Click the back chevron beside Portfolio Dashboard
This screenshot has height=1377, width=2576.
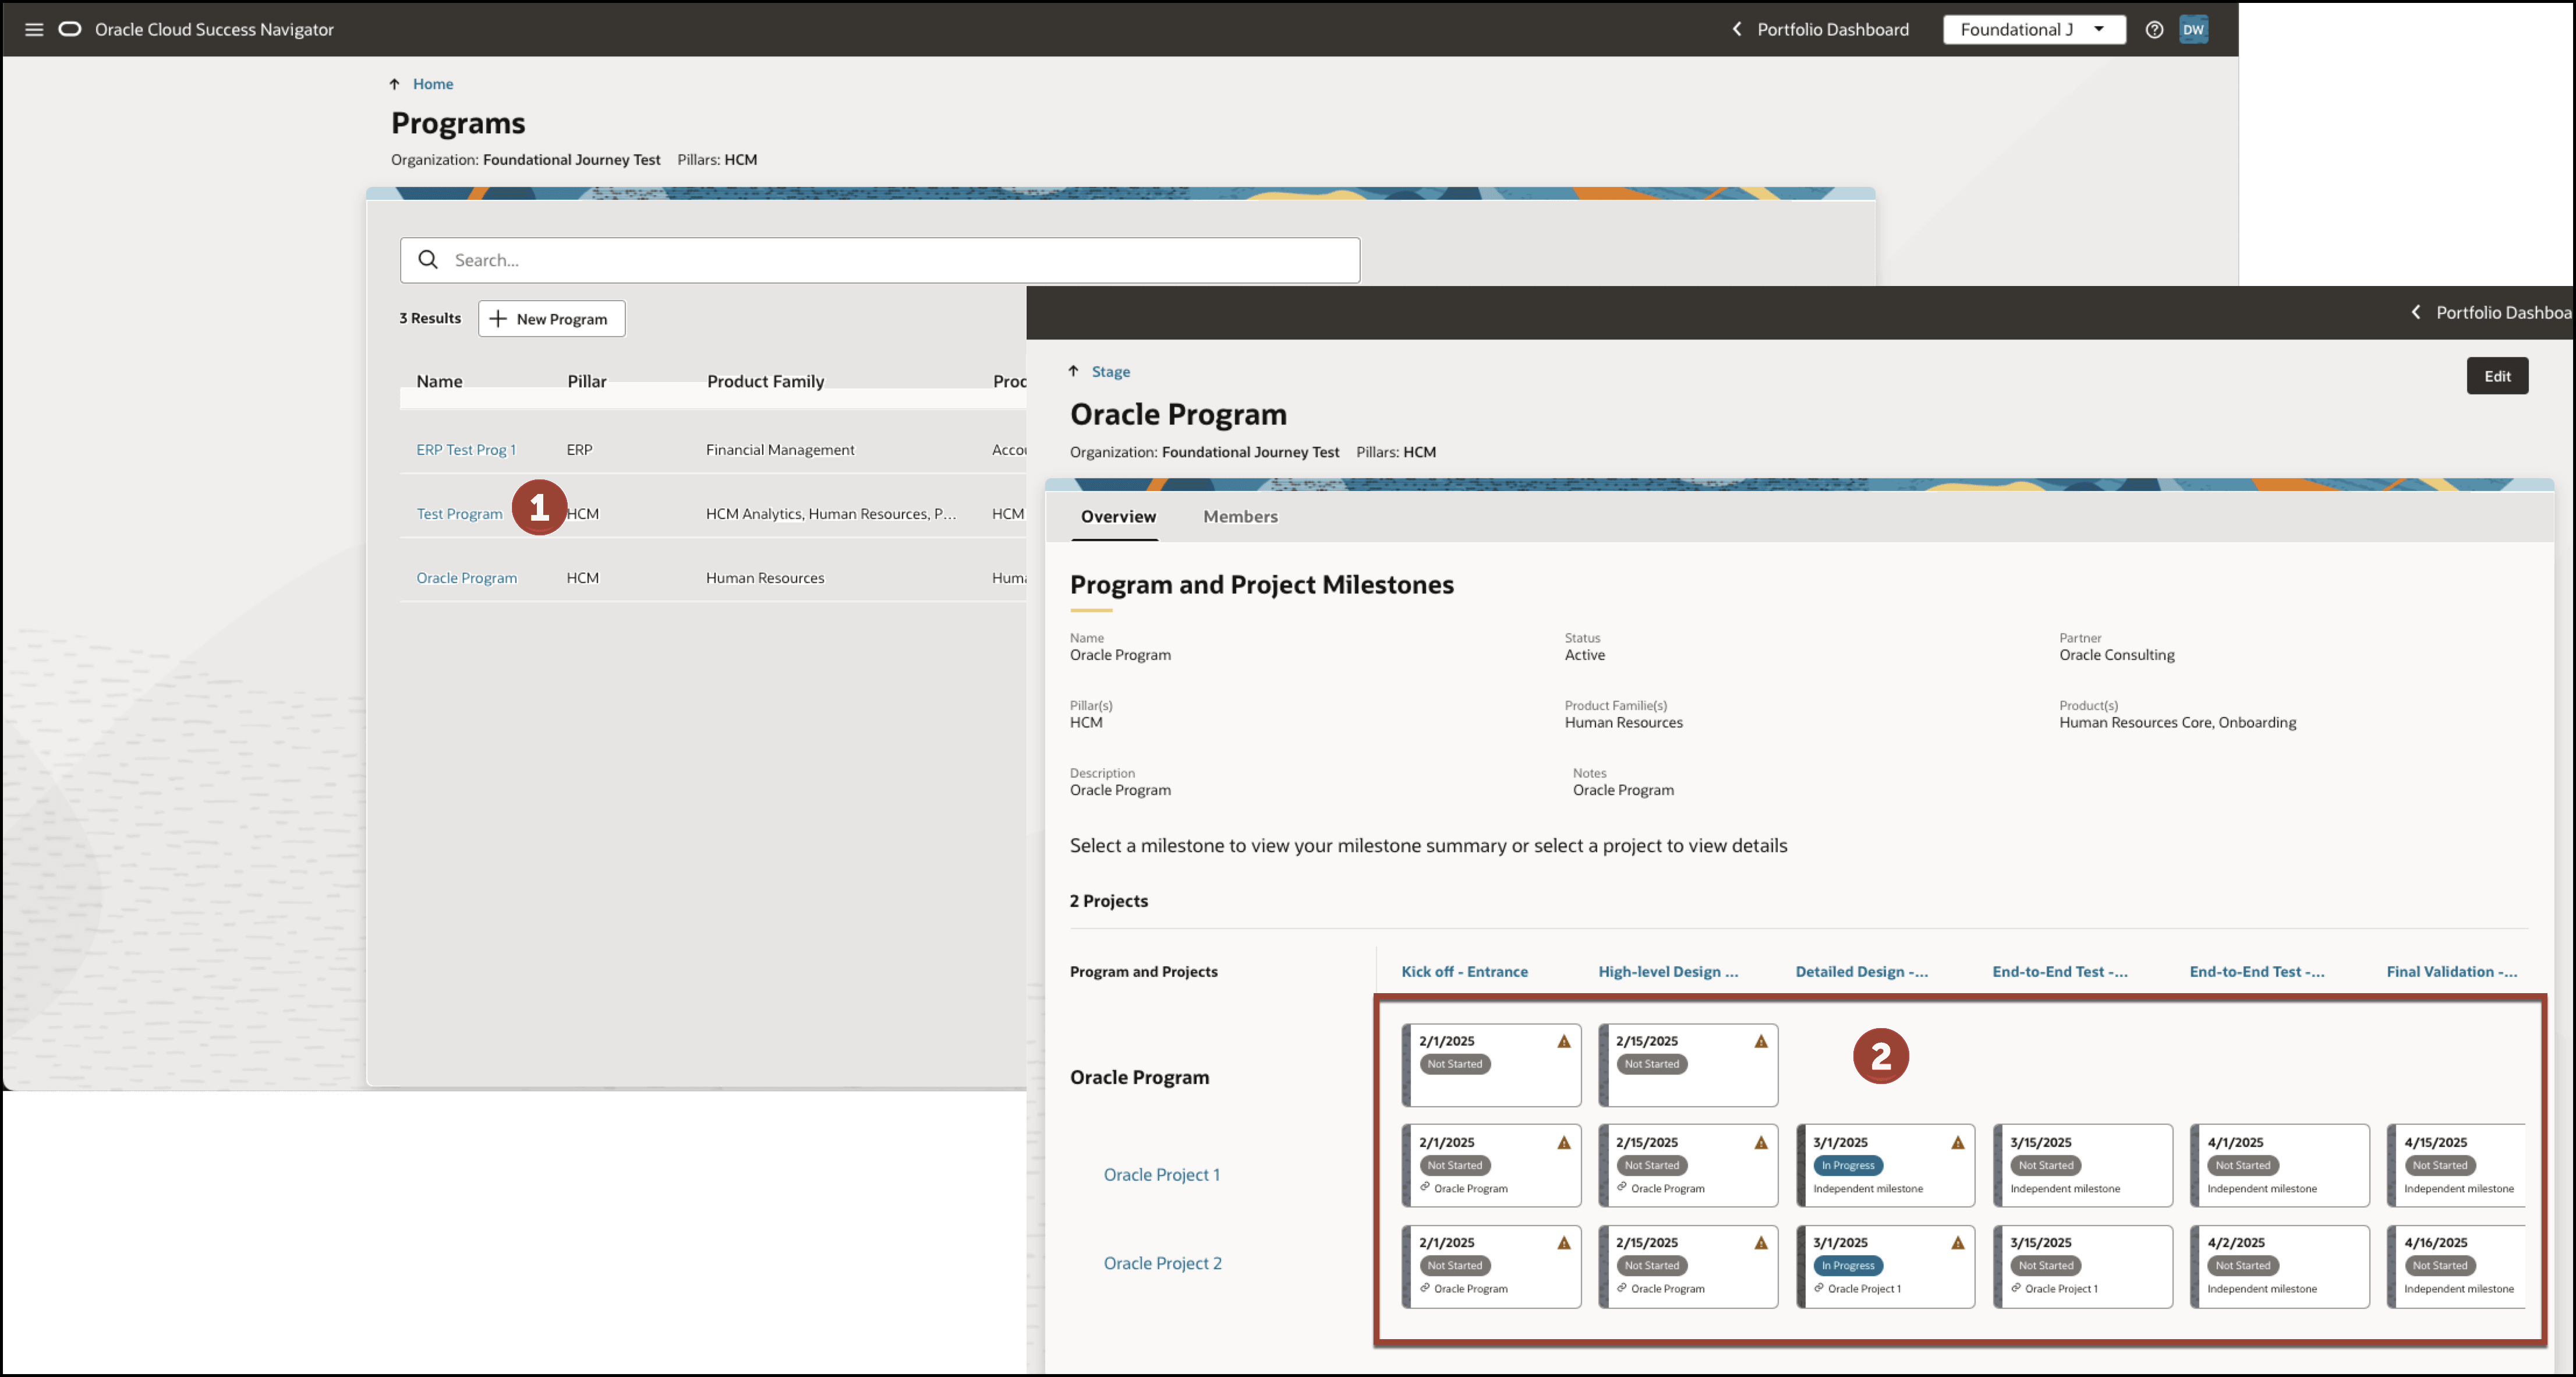(1736, 29)
